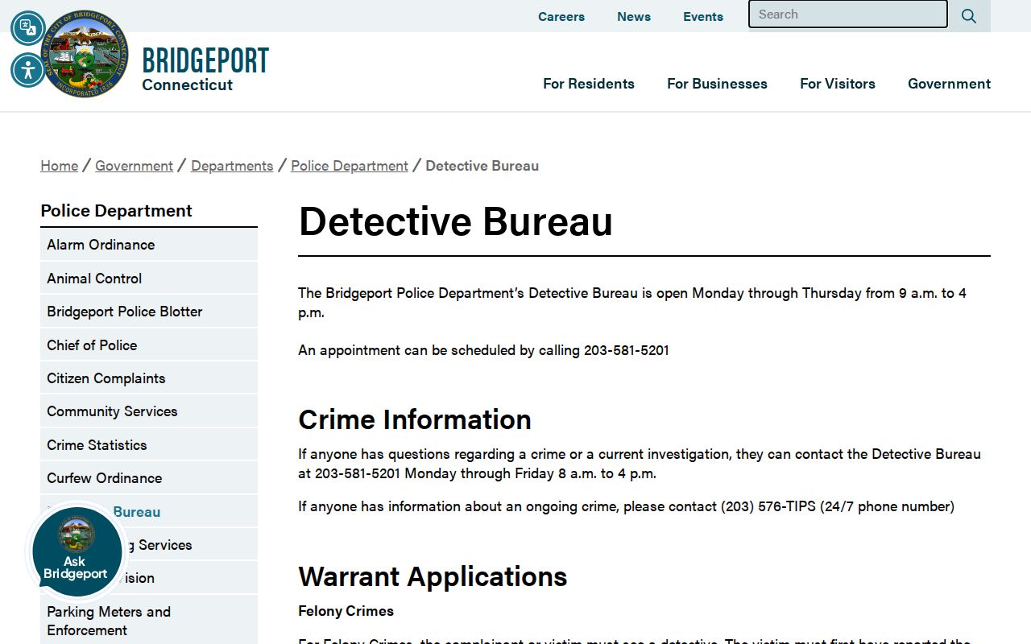The image size is (1031, 644).
Task: Select Animal Control in the sidebar
Action: point(149,279)
